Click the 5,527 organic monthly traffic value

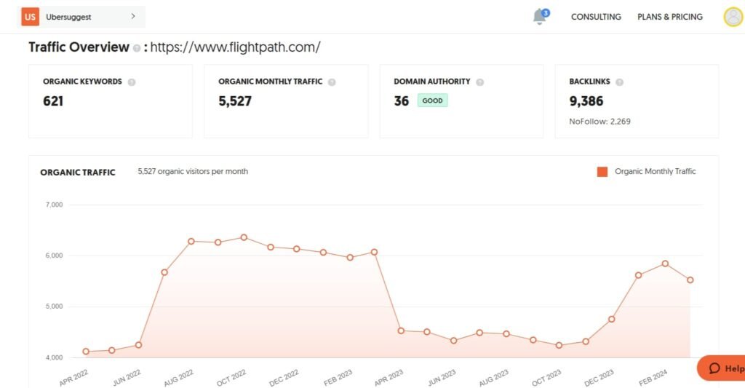235,100
